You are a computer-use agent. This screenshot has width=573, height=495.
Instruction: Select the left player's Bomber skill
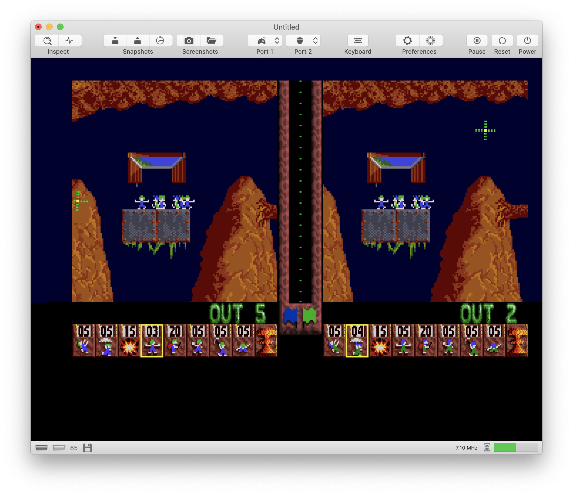(x=129, y=341)
